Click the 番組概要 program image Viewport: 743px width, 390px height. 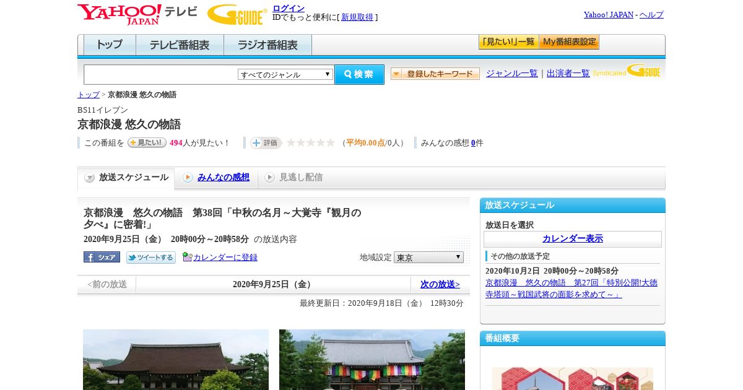point(573,378)
